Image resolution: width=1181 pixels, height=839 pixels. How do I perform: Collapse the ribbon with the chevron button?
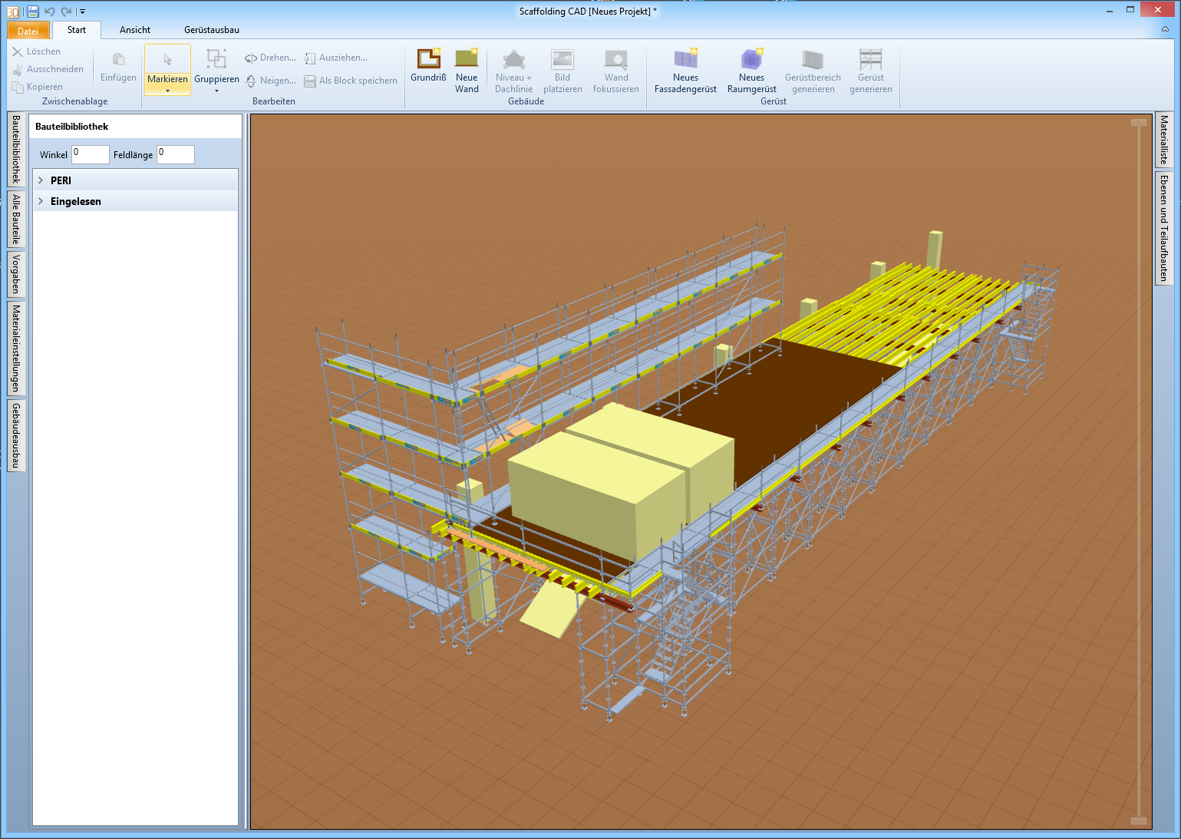tap(1165, 30)
